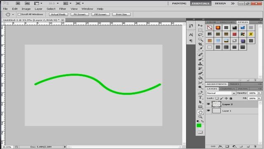Open the Opacity slider arrow
This screenshot has width=264, height=149.
pyautogui.click(x=259, y=93)
